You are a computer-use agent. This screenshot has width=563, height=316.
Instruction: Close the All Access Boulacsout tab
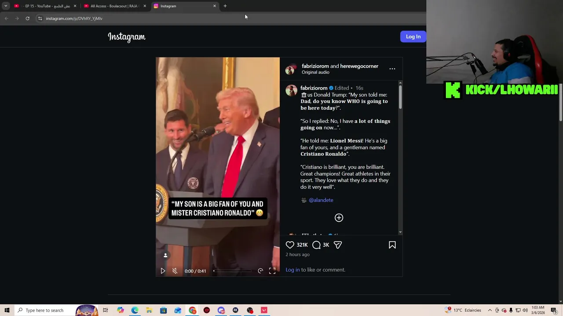(145, 6)
